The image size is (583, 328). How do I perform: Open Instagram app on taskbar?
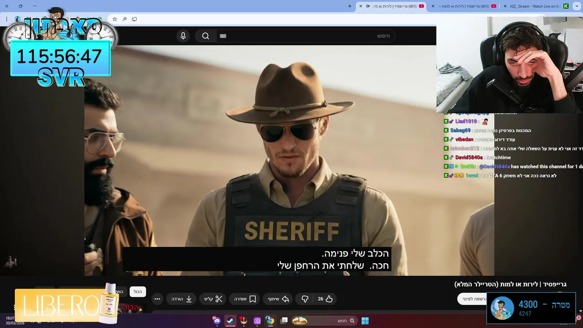tap(257, 321)
